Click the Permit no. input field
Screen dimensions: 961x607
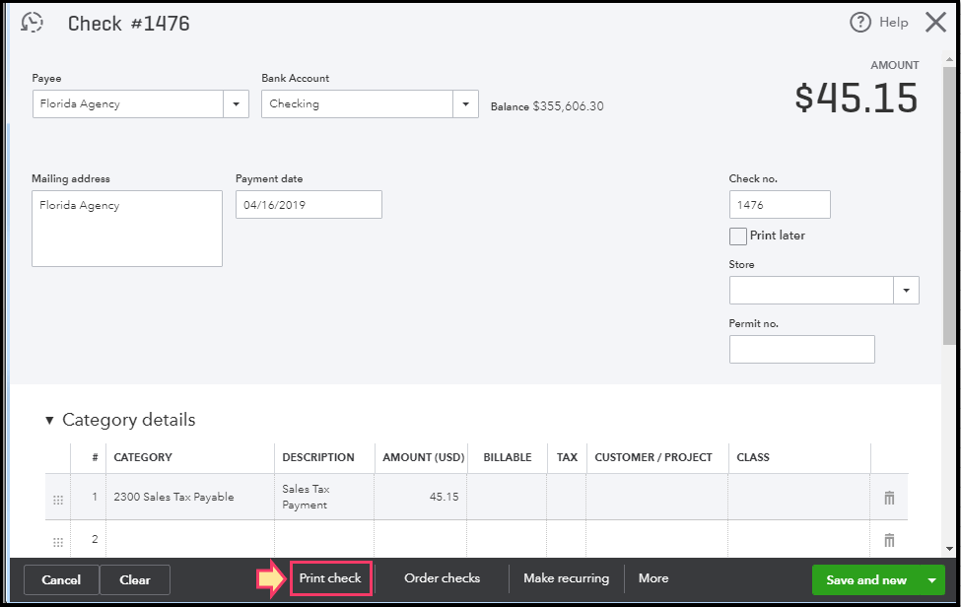tap(801, 350)
